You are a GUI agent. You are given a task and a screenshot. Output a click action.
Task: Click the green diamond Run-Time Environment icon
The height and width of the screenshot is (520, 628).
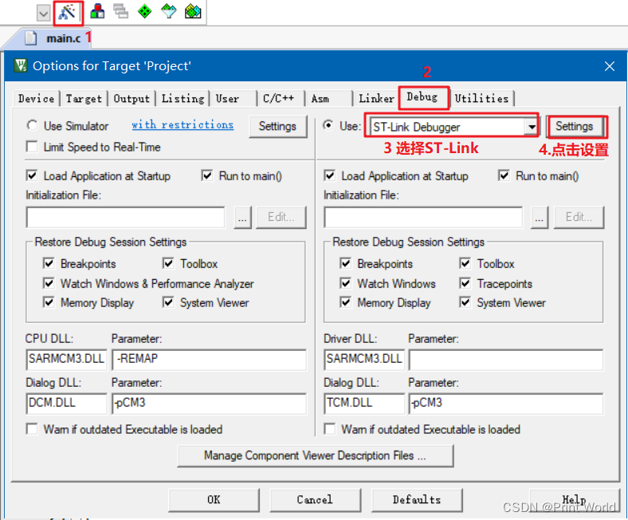144,11
